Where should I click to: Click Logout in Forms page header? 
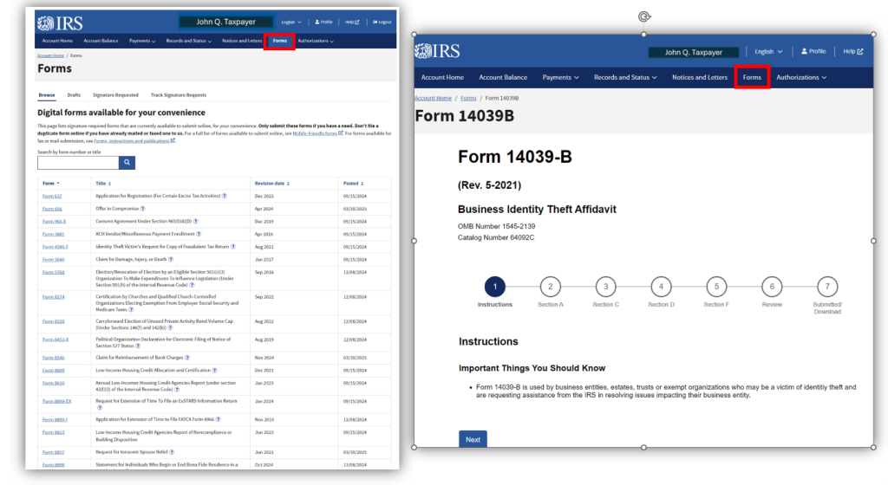click(382, 22)
